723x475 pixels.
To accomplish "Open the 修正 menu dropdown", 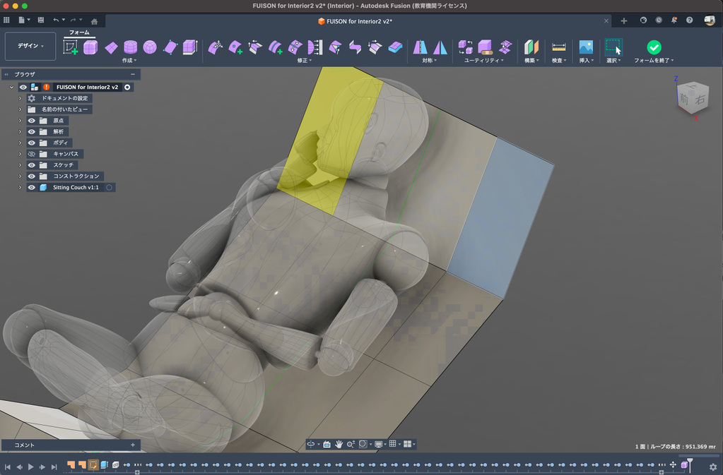I will pos(304,61).
